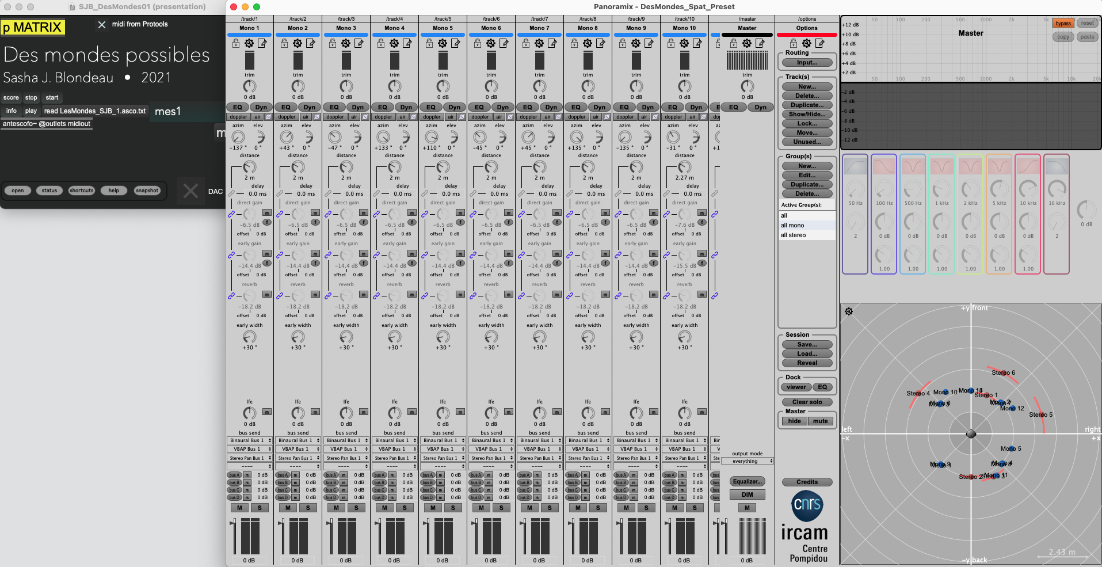Select the 50 Hz high-pass filter shape icon
Screen dimensions: 1102x567
(x=855, y=166)
